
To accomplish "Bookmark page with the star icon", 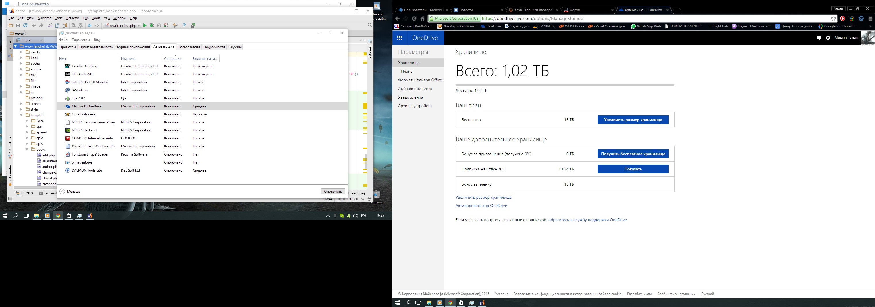I will 833,19.
